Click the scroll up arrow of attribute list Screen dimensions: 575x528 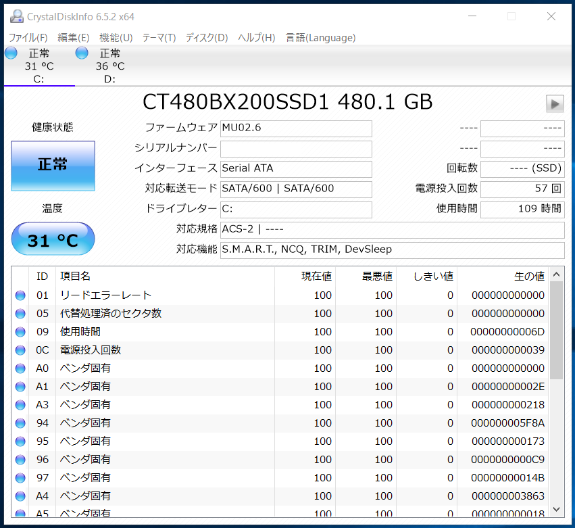pos(556,274)
